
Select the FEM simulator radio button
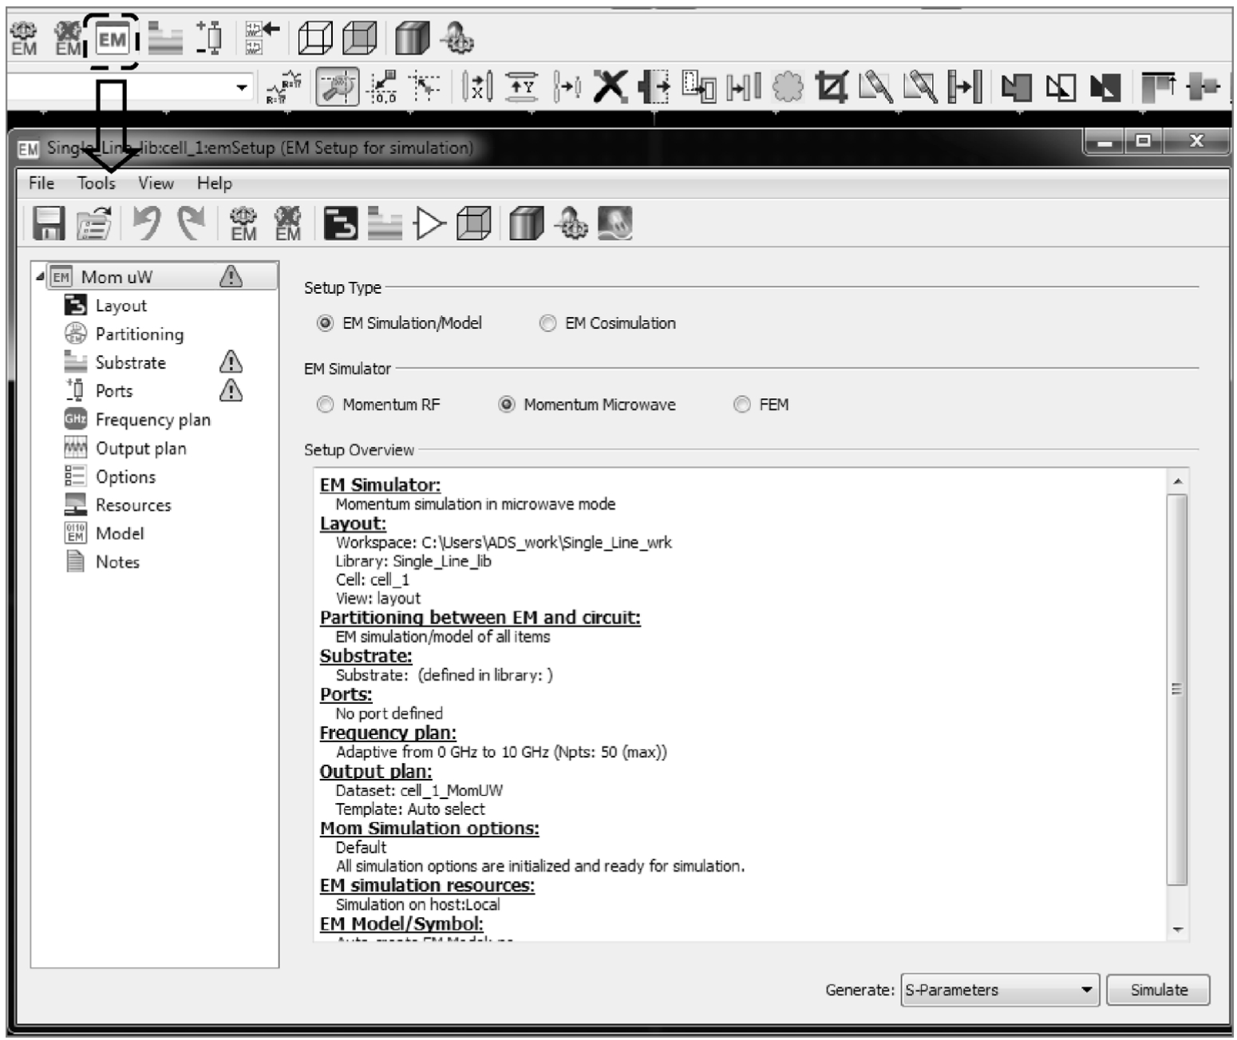742,405
